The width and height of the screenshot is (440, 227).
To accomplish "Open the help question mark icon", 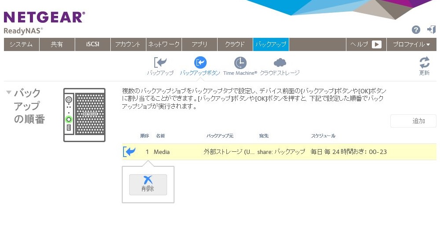I will [416, 30].
